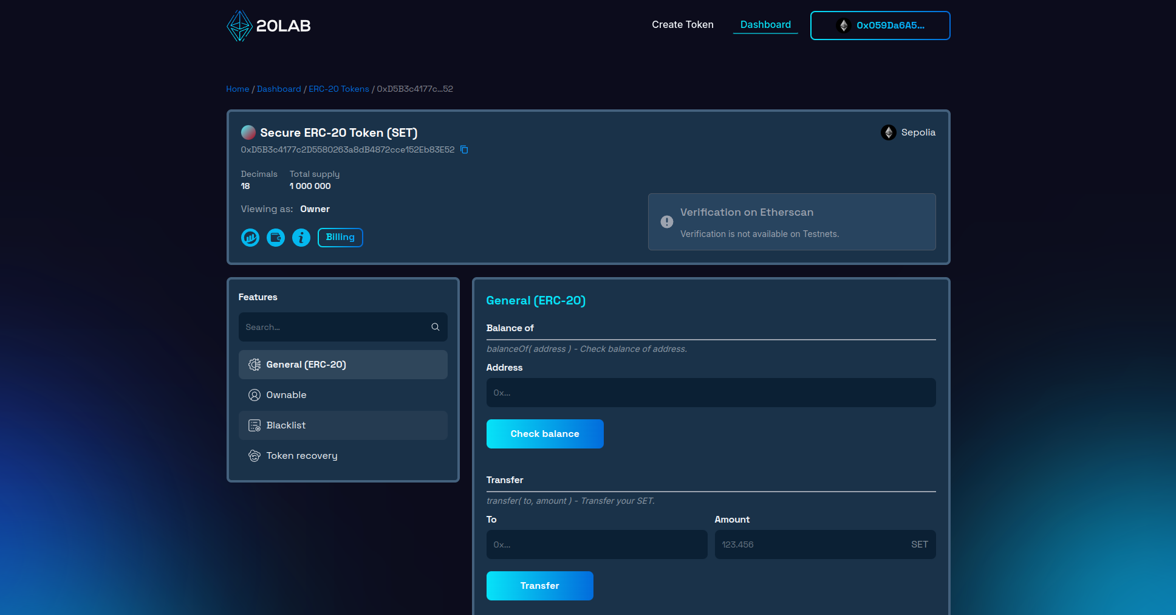Click the Total supply value '1 000 000'
The image size is (1176, 615).
[x=310, y=186]
